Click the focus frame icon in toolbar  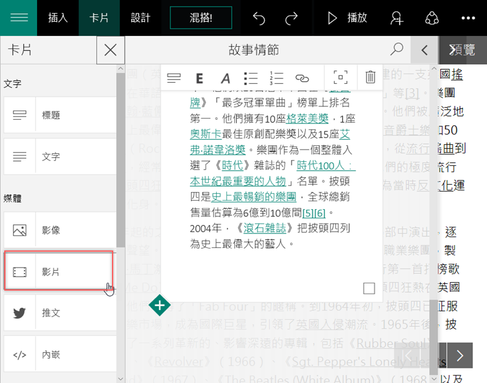pos(340,77)
